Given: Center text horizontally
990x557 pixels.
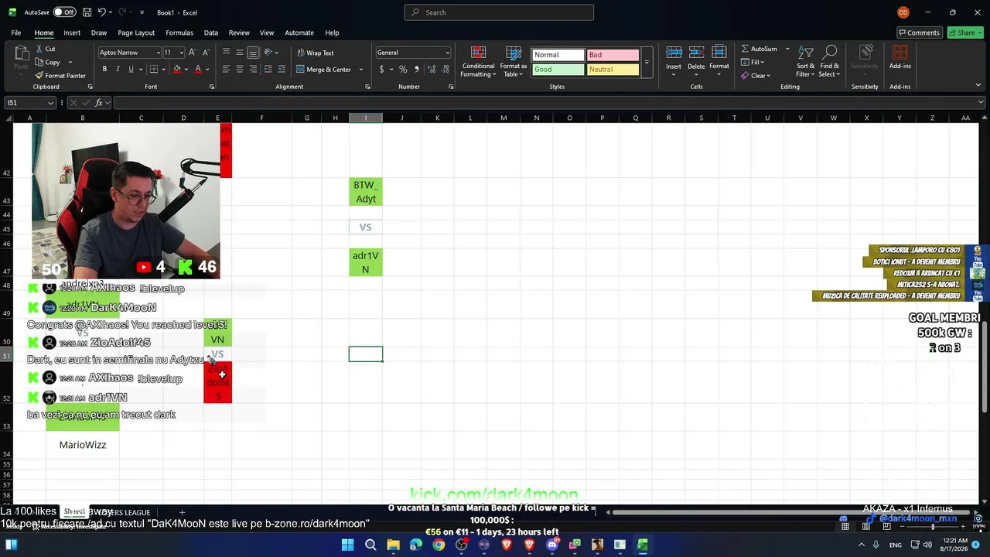Looking at the screenshot, I should (x=240, y=69).
